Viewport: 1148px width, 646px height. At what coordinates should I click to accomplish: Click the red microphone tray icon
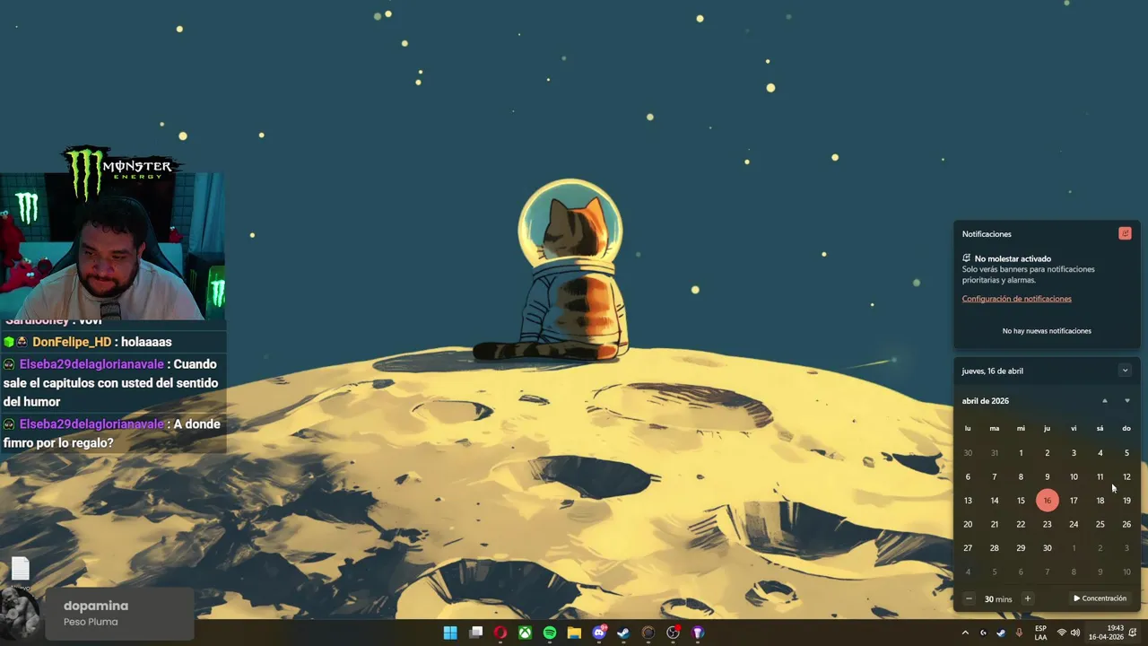[1019, 633]
